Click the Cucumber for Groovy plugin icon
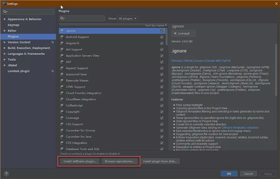280x179 pixels. tap(62, 131)
